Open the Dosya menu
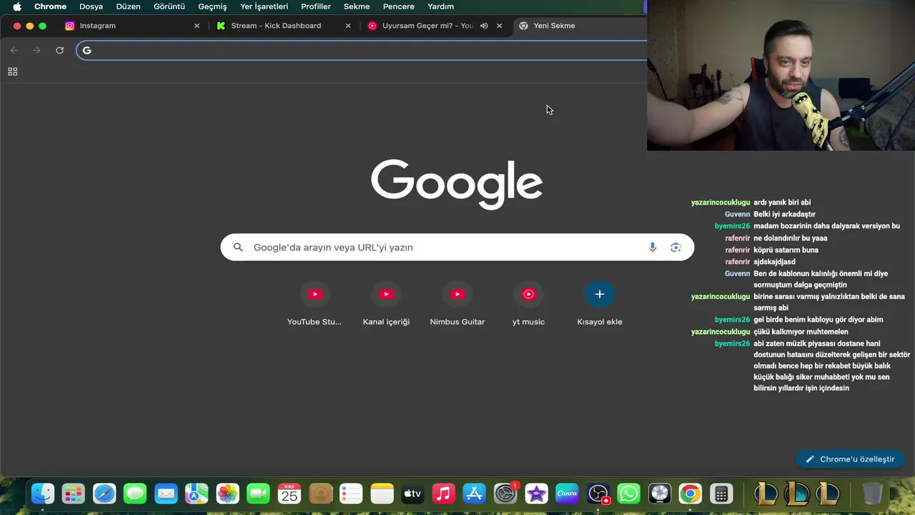Screen dimensions: 915x515 click(91, 6)
